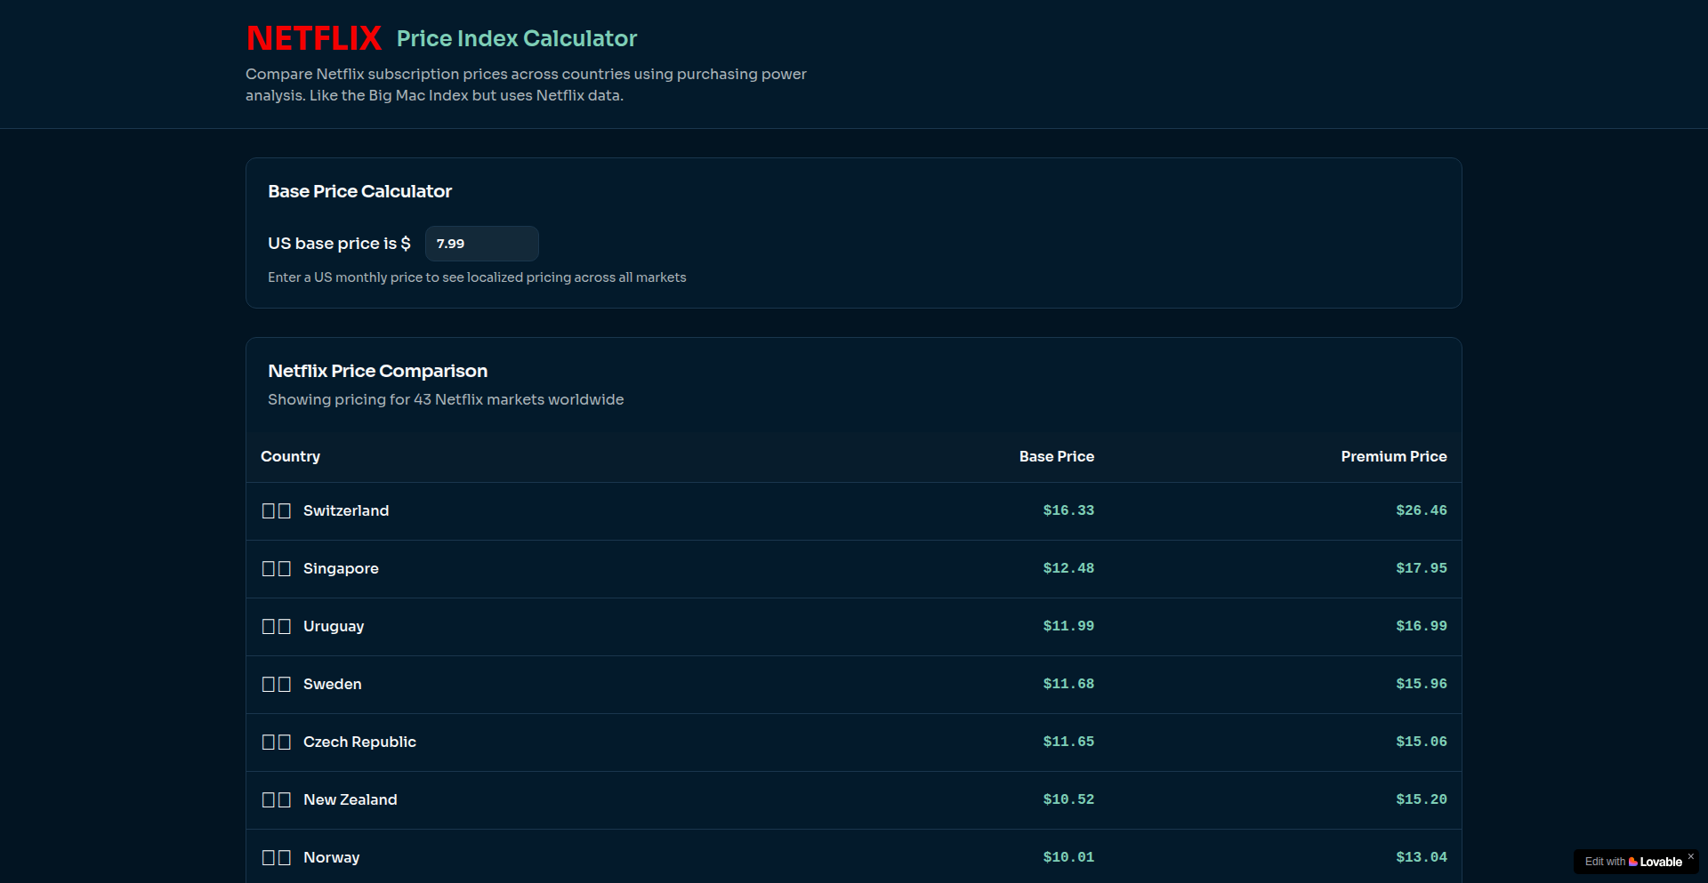Click Switzerland base price $16.33
The height and width of the screenshot is (883, 1708).
tap(1068, 510)
